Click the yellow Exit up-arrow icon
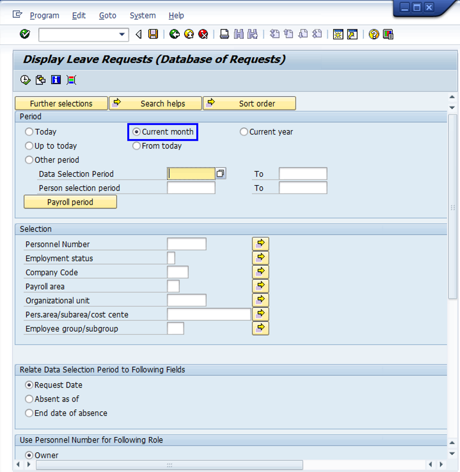This screenshot has width=460, height=472. click(189, 34)
